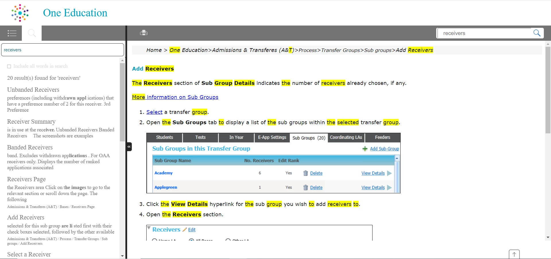Click the Applegreen sub group name

pyautogui.click(x=166, y=187)
